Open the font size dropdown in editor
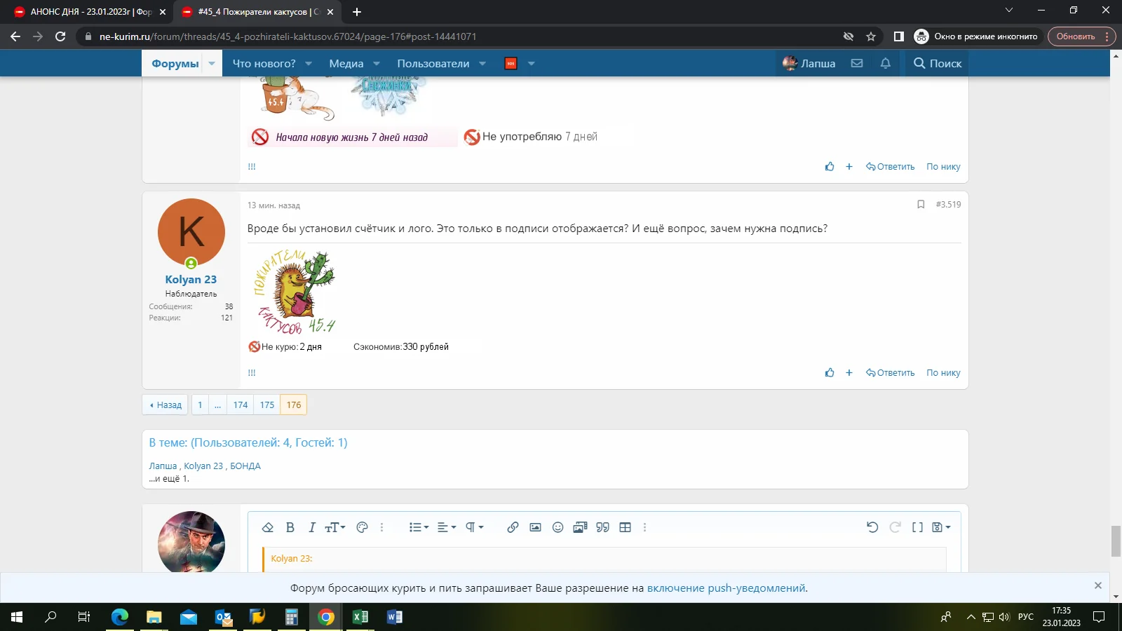 click(x=335, y=527)
